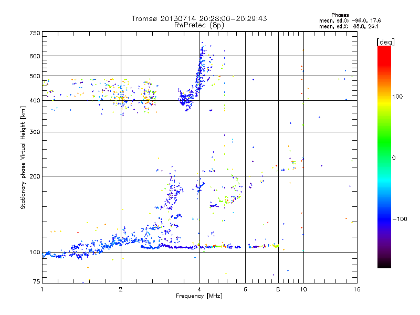Click the y-axis label "500"
420x315 pixels.
tap(35, 76)
